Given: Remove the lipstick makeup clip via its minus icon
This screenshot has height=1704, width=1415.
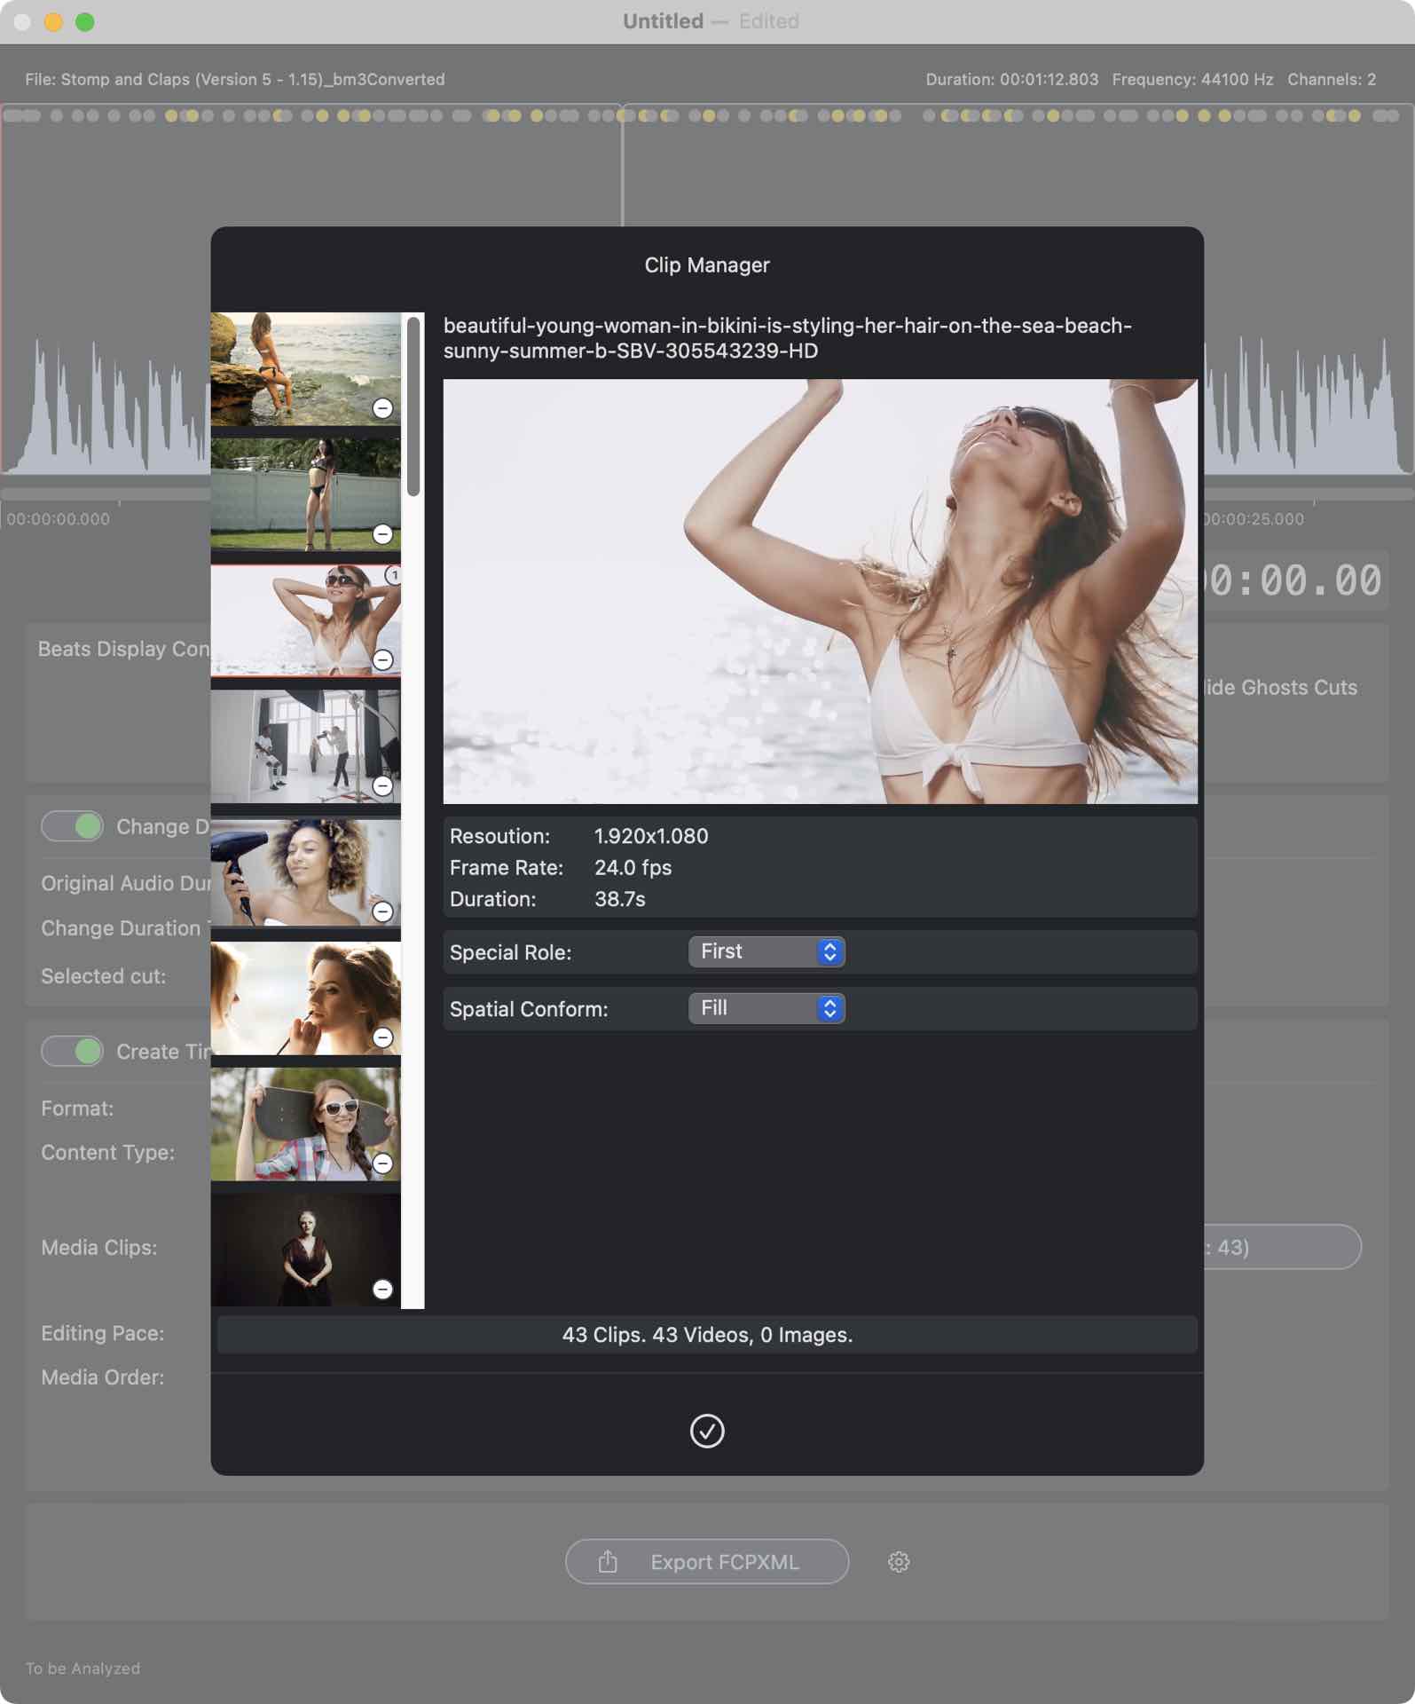Looking at the screenshot, I should 382,1037.
